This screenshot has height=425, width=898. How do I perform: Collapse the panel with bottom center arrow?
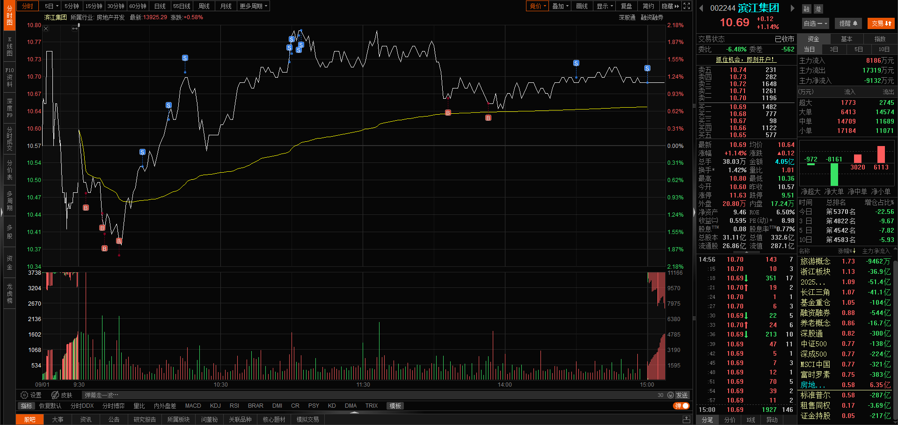[x=354, y=413]
